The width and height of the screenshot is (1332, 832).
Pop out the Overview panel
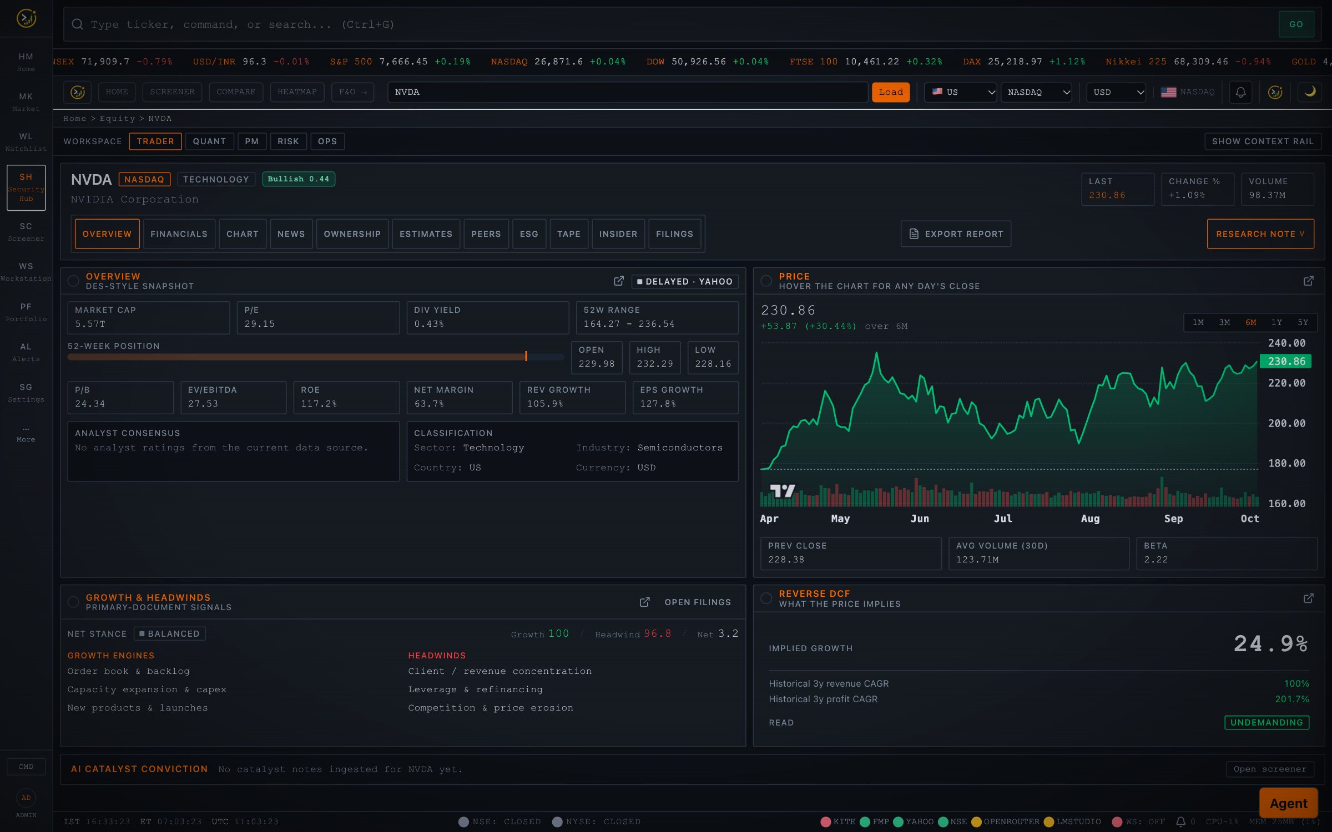pyautogui.click(x=618, y=281)
